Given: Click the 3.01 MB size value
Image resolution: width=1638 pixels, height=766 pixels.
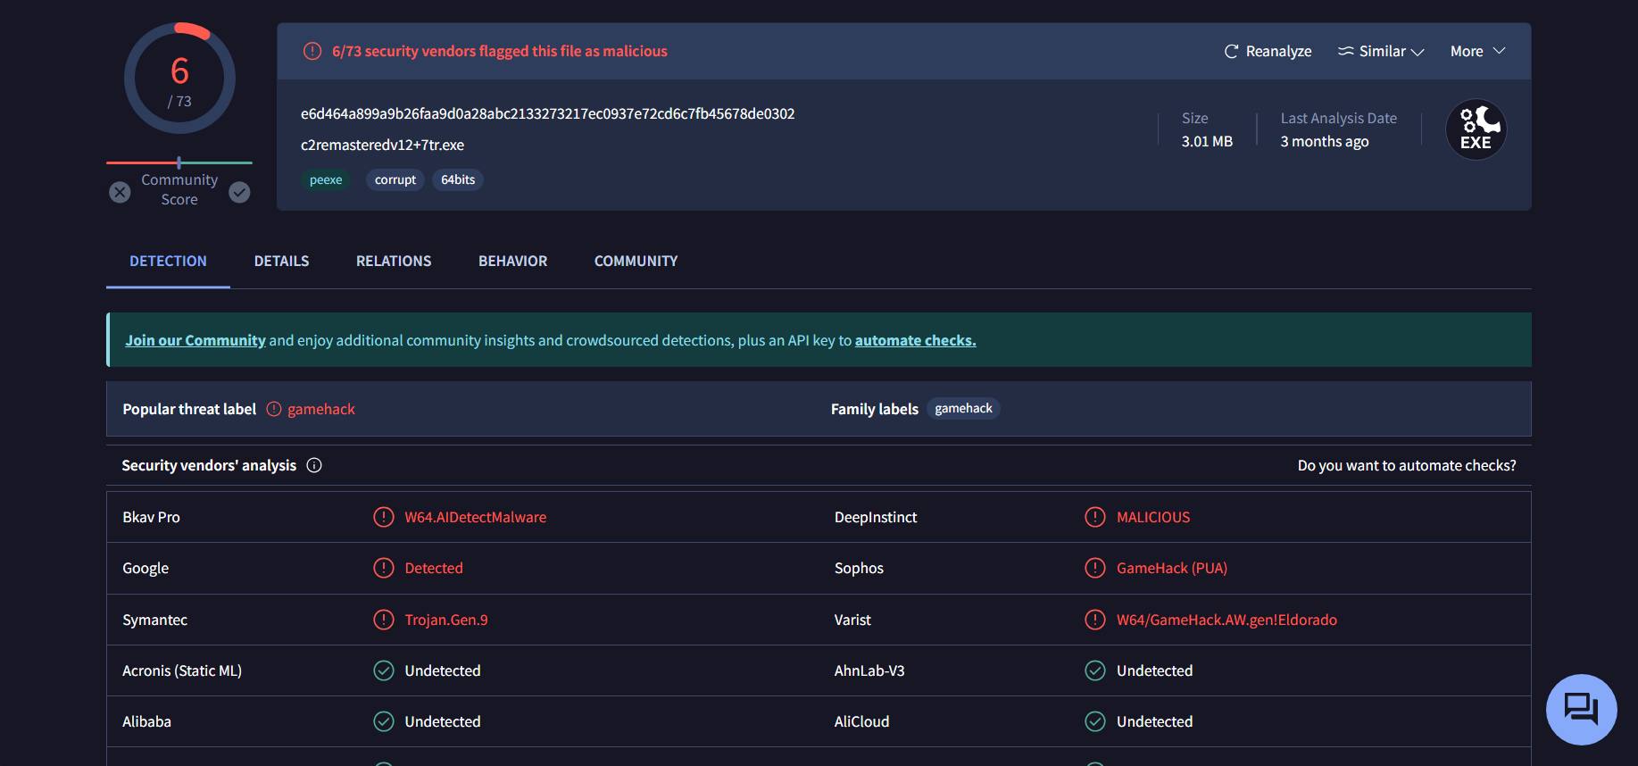Looking at the screenshot, I should 1207,142.
